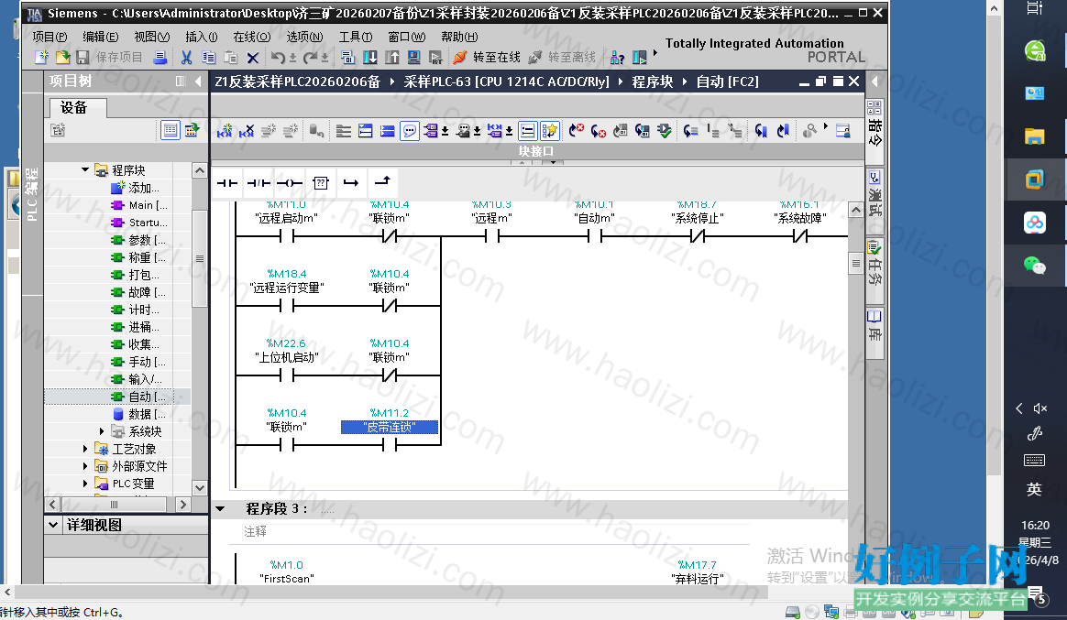Viewport: 1067px width, 620px height.
Task: Expand main toolbar overflow arrow
Action: (655, 52)
